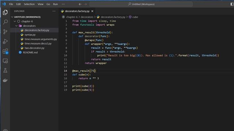This screenshot has height=131, width=234.
Task: Click 'print(cube(5))' line in the editor
Action: [x=83, y=90]
